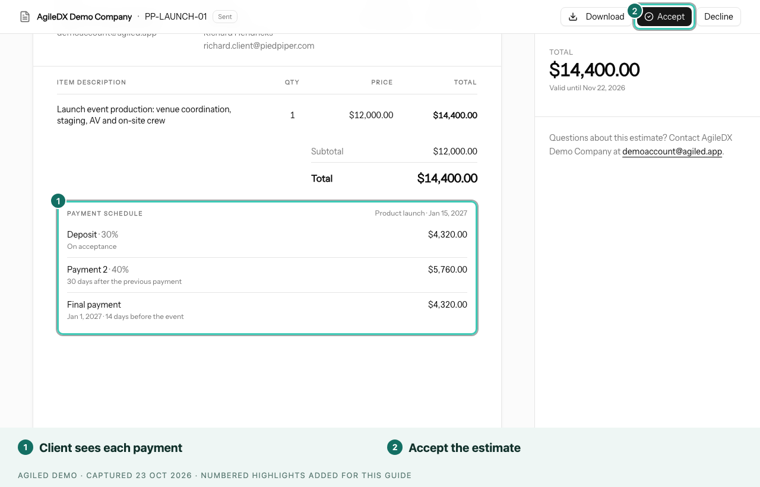Click estimate number PP-LAUNCH-01
This screenshot has width=760, height=487.
(x=176, y=17)
